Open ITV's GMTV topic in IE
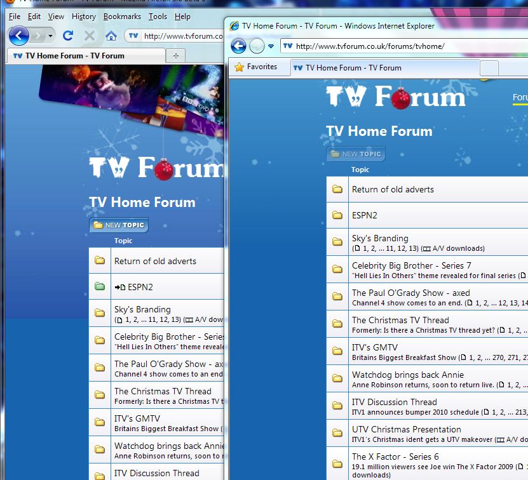The width and height of the screenshot is (528, 480). coord(375,347)
